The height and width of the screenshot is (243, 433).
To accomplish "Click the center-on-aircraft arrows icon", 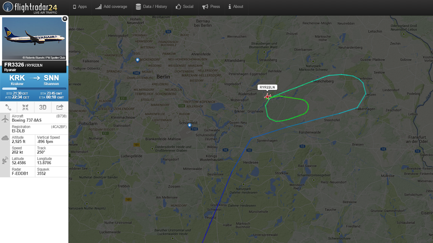I will coord(26,107).
